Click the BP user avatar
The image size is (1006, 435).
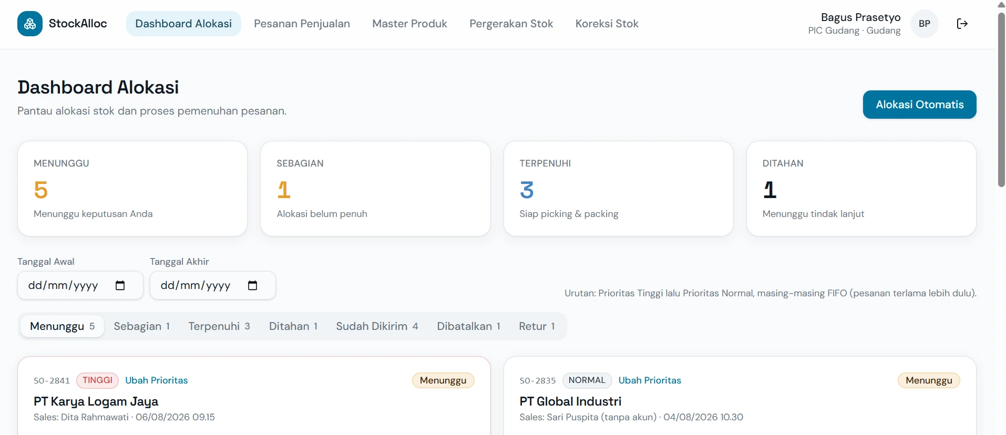(925, 24)
